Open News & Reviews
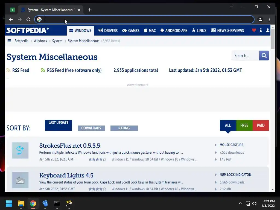280x210 pixels. coord(227,31)
